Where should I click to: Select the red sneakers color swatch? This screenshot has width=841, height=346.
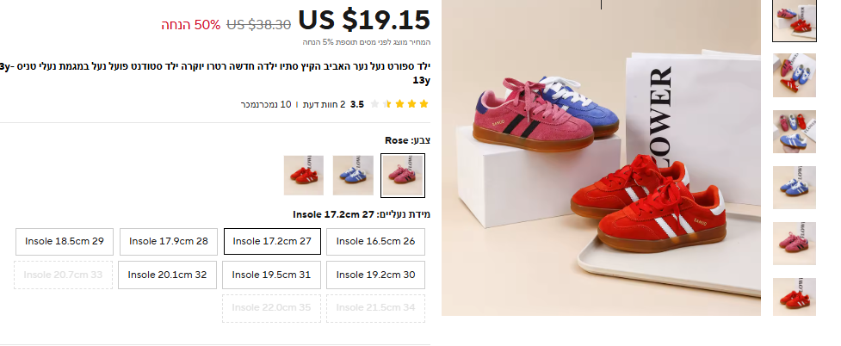pos(304,176)
